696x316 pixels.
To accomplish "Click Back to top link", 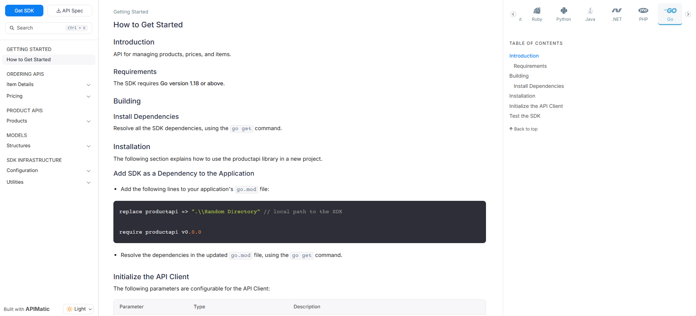I will (x=524, y=129).
